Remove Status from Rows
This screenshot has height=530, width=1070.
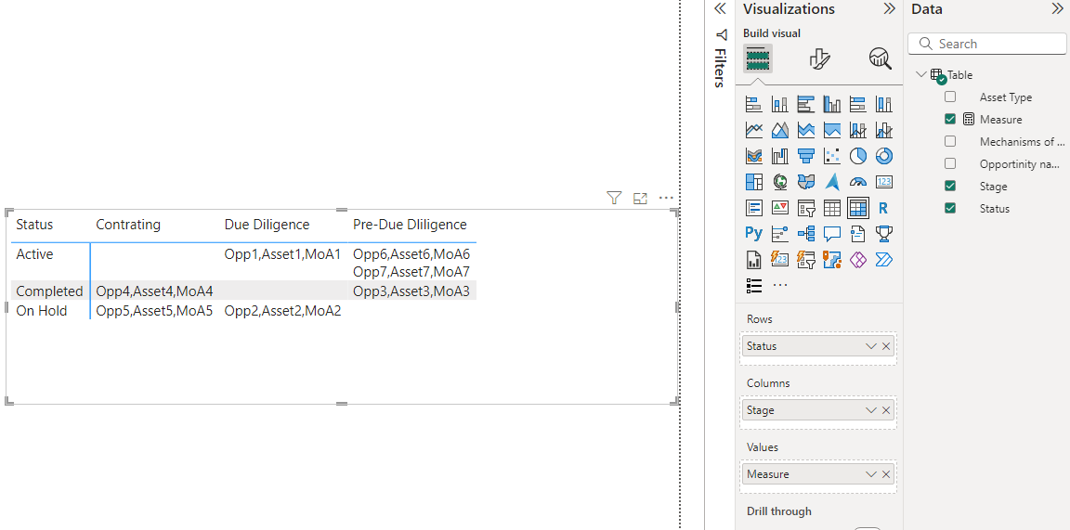click(886, 346)
